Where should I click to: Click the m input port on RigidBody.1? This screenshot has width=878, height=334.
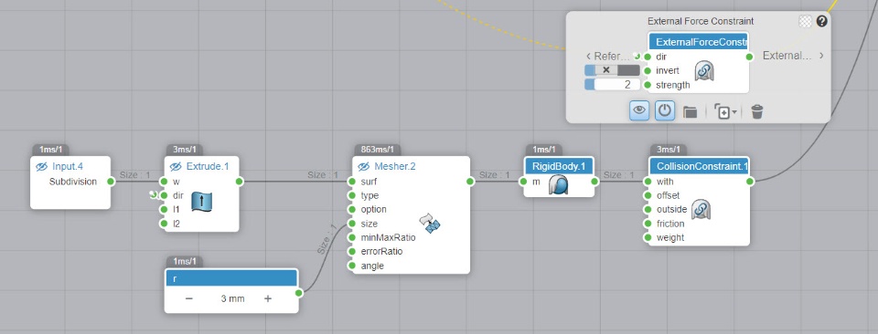click(x=523, y=182)
